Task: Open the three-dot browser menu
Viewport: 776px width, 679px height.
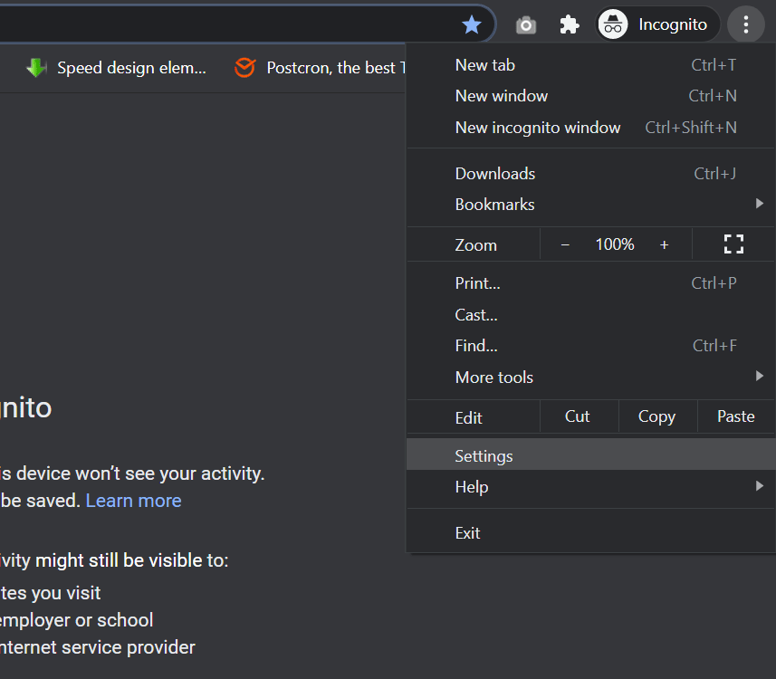Action: pos(746,24)
